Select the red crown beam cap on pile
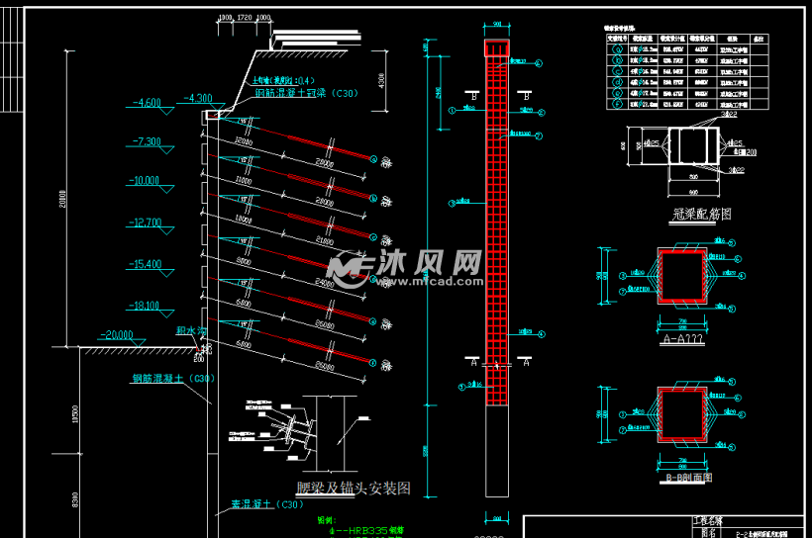Screen dimensions: 812x538 [495, 49]
